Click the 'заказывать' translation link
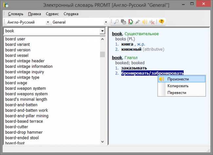 (134, 68)
